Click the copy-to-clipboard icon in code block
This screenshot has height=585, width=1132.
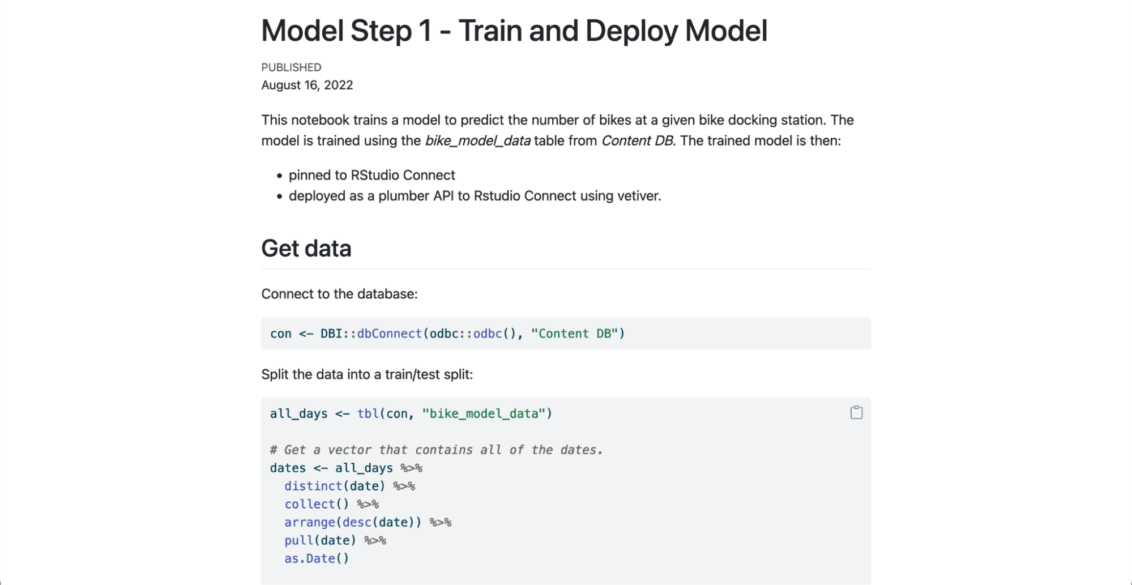[x=856, y=413]
